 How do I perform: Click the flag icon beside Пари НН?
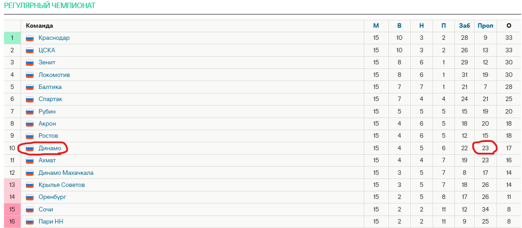(30, 222)
